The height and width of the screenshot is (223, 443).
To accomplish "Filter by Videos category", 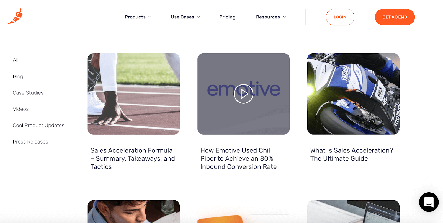I will pyautogui.click(x=20, y=109).
